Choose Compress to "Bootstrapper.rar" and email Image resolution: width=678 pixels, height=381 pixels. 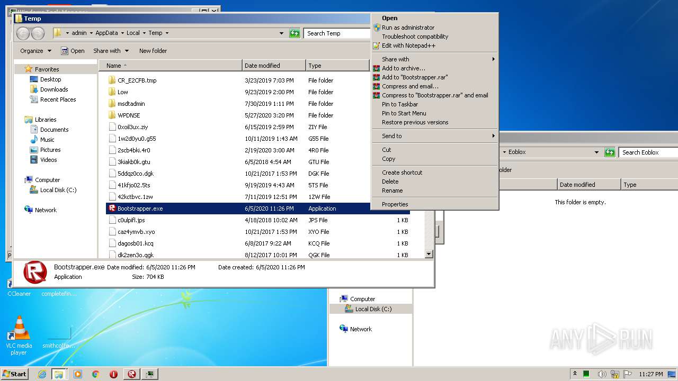click(x=435, y=95)
